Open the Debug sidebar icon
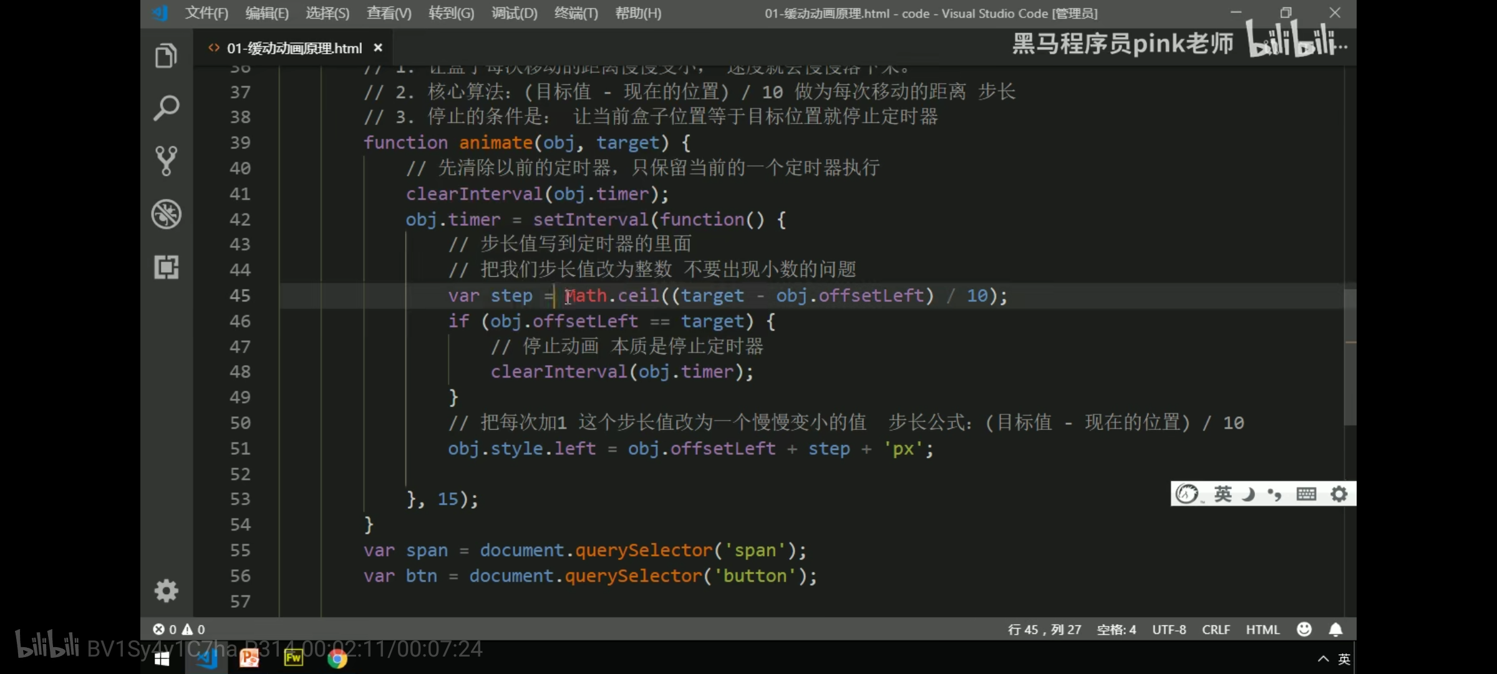 point(166,214)
